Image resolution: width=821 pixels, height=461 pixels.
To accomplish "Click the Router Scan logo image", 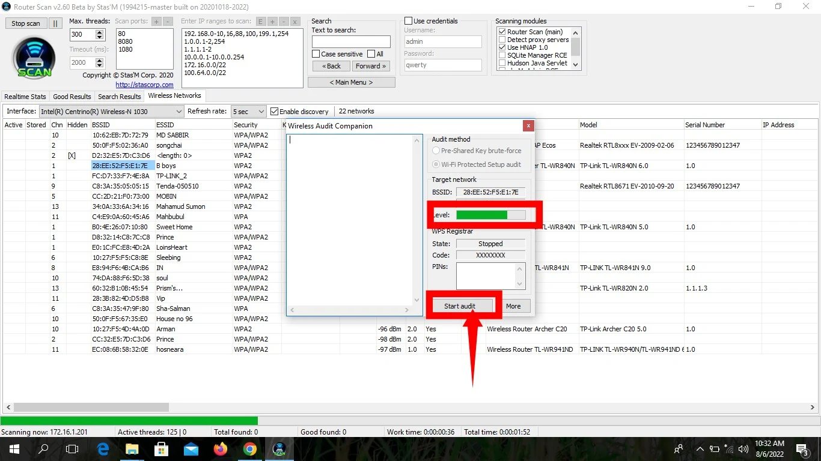I will [x=34, y=59].
